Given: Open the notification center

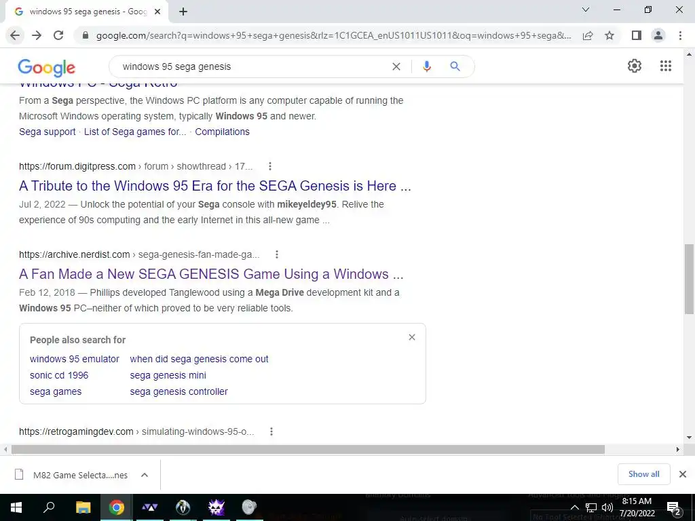Looking at the screenshot, I should tap(674, 507).
